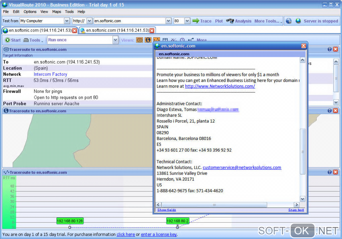
Task: Open help for the graph Traceroute panel
Action: 330,172
